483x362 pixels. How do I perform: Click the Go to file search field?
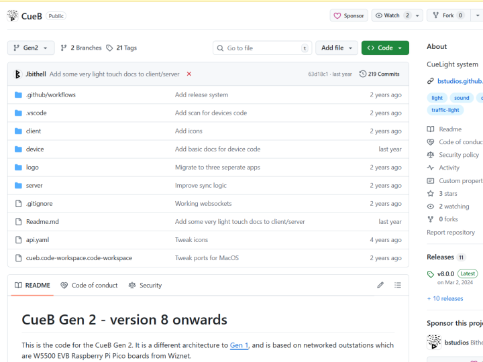pos(262,48)
